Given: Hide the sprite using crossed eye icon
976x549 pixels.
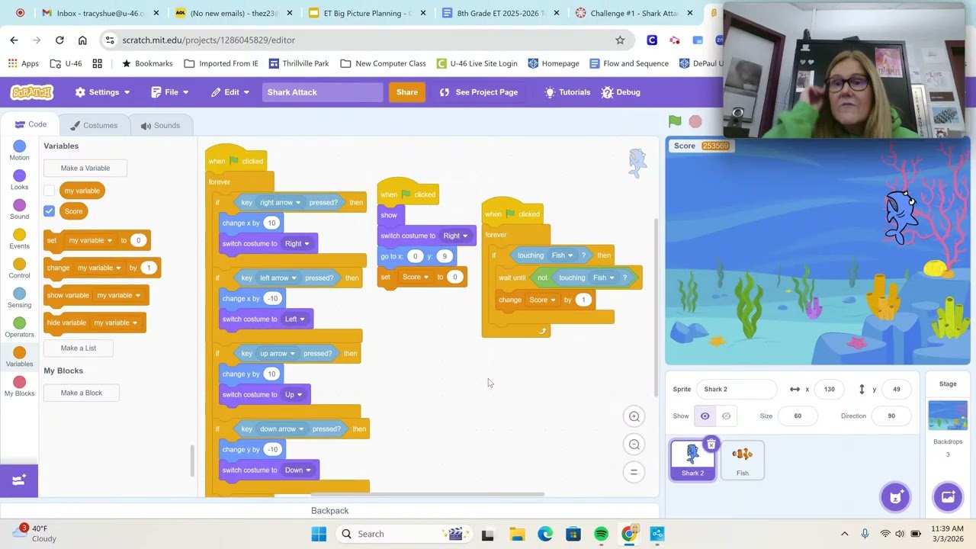Looking at the screenshot, I should (x=726, y=416).
